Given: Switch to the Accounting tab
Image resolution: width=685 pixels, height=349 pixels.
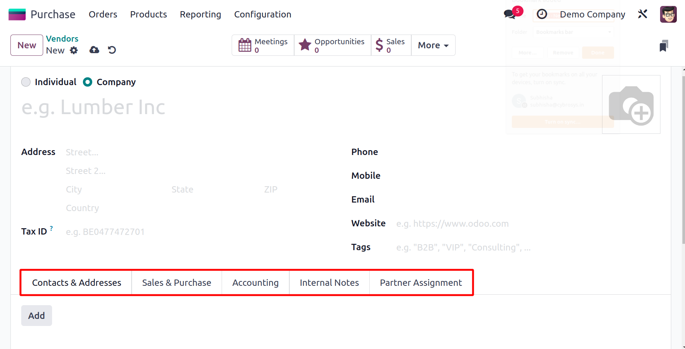Looking at the screenshot, I should tap(255, 283).
